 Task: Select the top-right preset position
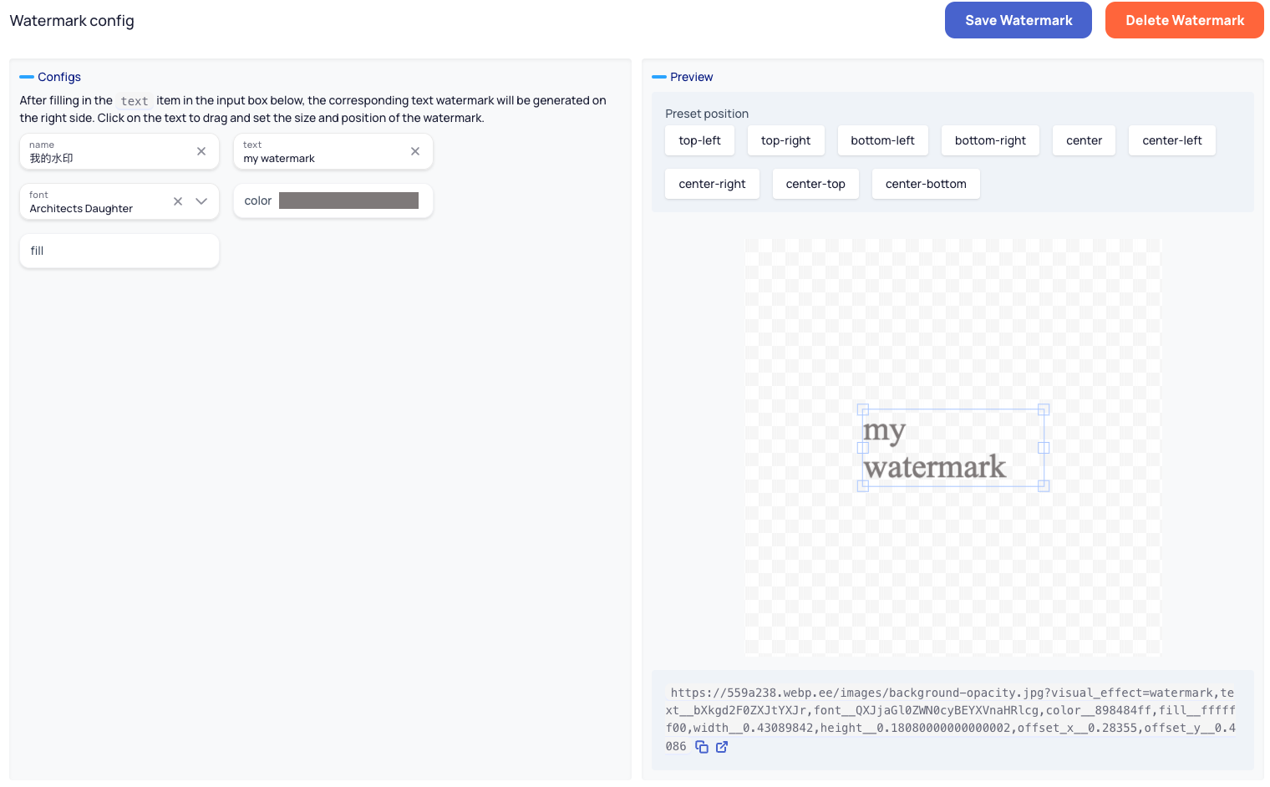pos(785,140)
